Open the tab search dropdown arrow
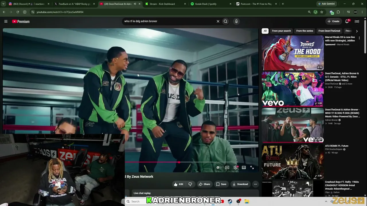Image resolution: width=367 pixels, height=206 pixels. click(x=3, y=4)
